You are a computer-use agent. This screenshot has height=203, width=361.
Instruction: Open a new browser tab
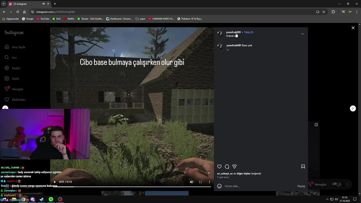pos(55,4)
